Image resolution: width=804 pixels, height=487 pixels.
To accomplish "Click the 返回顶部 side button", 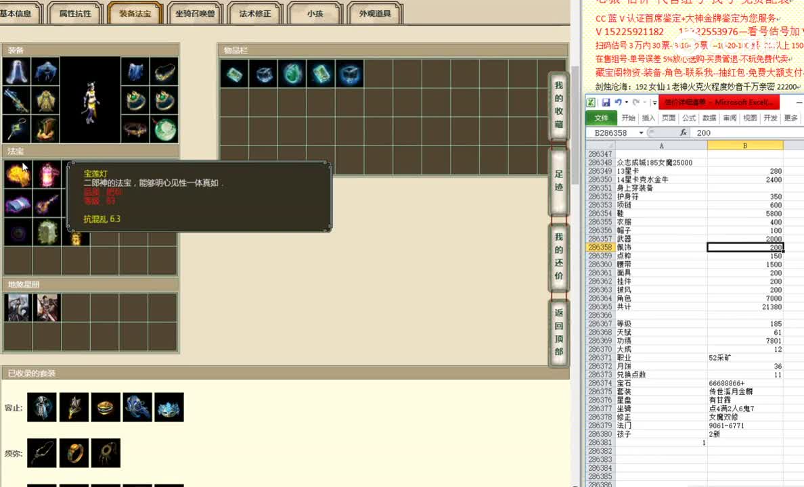I will click(x=559, y=332).
